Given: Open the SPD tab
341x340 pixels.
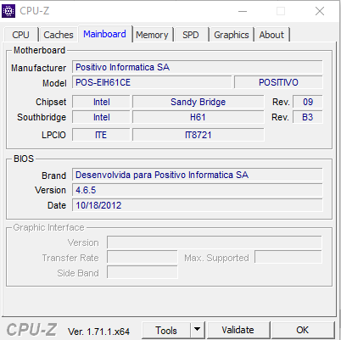Looking at the screenshot, I should click(x=191, y=35).
